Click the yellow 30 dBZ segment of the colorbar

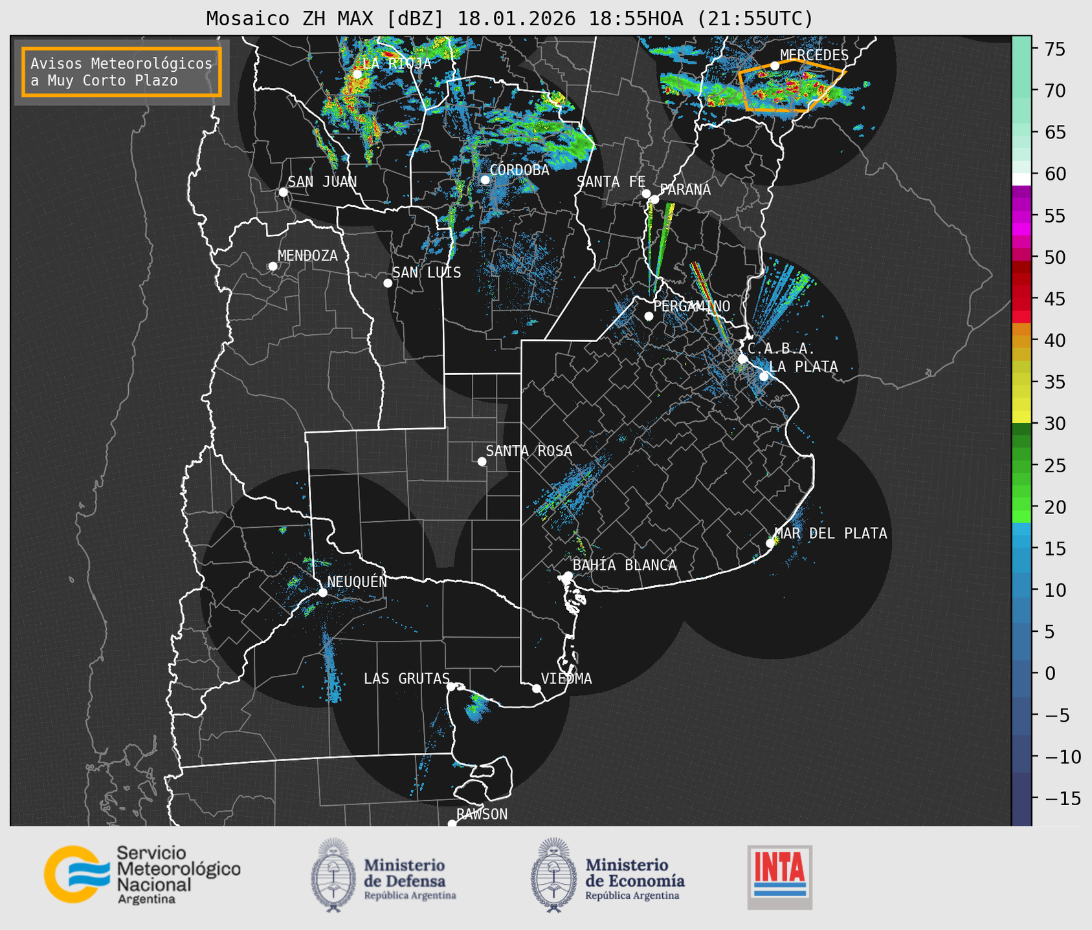point(1021,417)
